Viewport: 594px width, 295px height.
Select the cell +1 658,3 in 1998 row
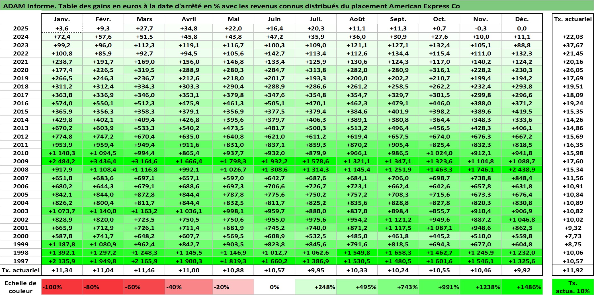tap(398, 253)
